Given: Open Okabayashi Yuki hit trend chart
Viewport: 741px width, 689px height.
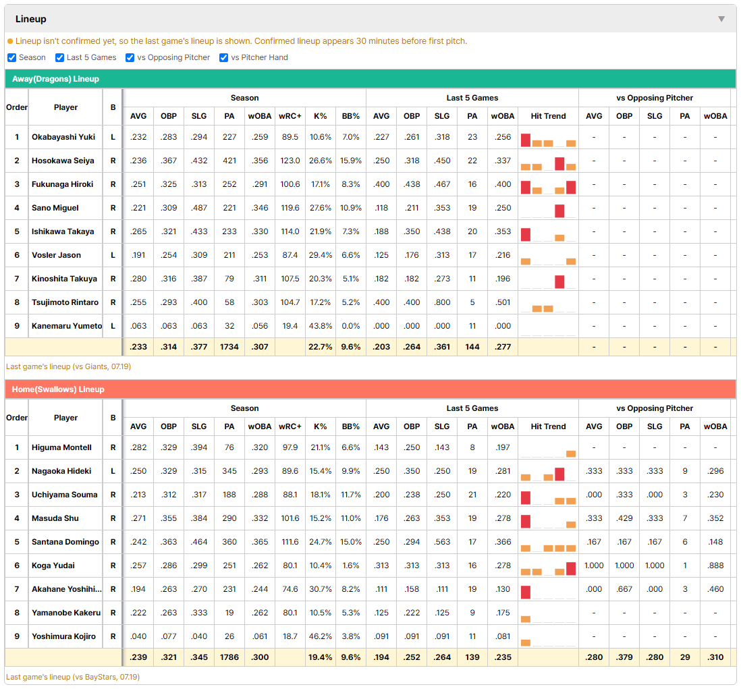Looking at the screenshot, I should pos(548,140).
